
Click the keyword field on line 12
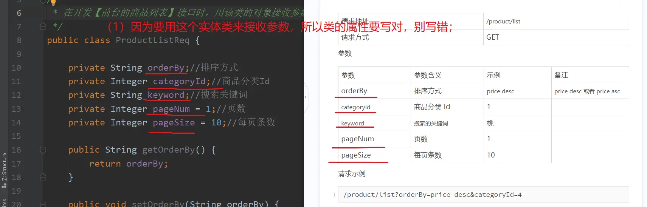pos(166,95)
